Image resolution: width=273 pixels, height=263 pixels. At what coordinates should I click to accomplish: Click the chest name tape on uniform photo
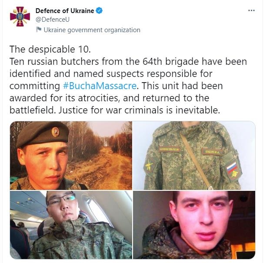[212, 152]
